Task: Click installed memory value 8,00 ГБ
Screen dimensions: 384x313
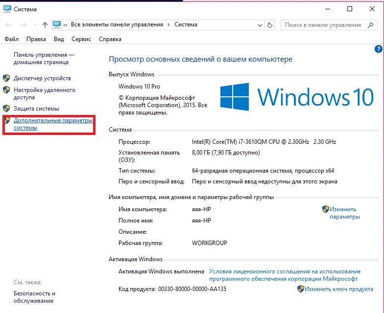Action: click(x=226, y=153)
